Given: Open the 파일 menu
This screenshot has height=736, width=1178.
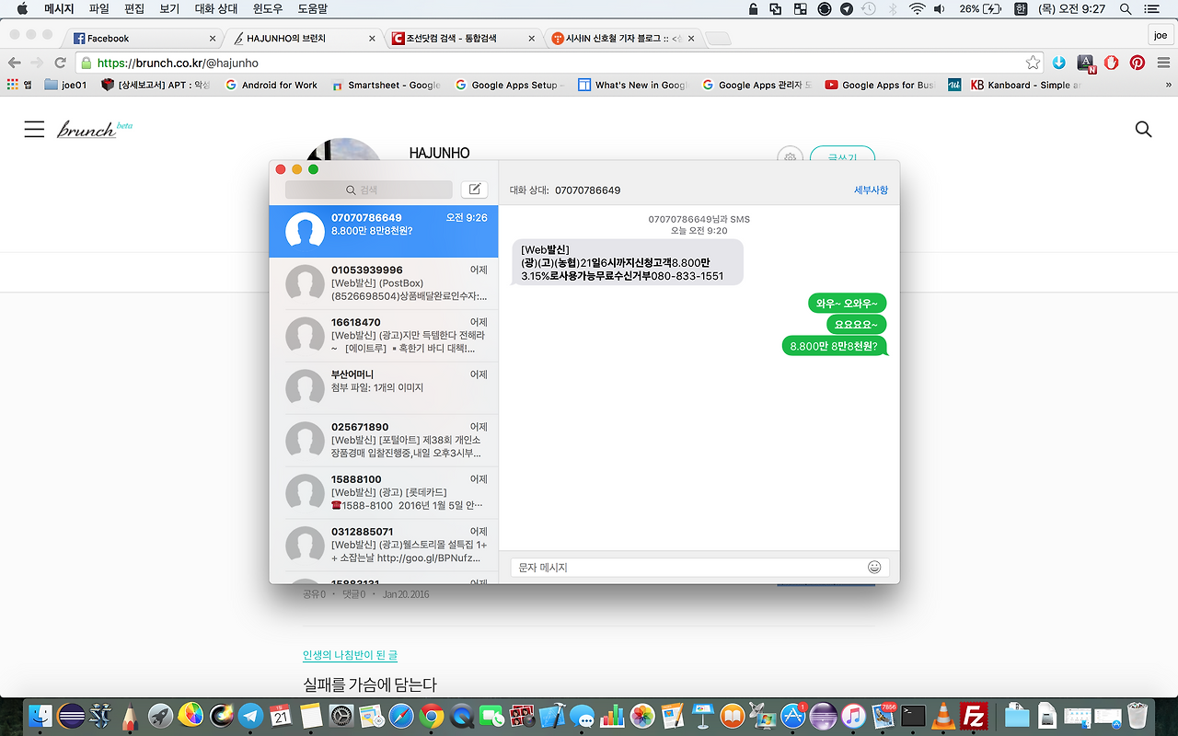Looking at the screenshot, I should pos(99,9).
